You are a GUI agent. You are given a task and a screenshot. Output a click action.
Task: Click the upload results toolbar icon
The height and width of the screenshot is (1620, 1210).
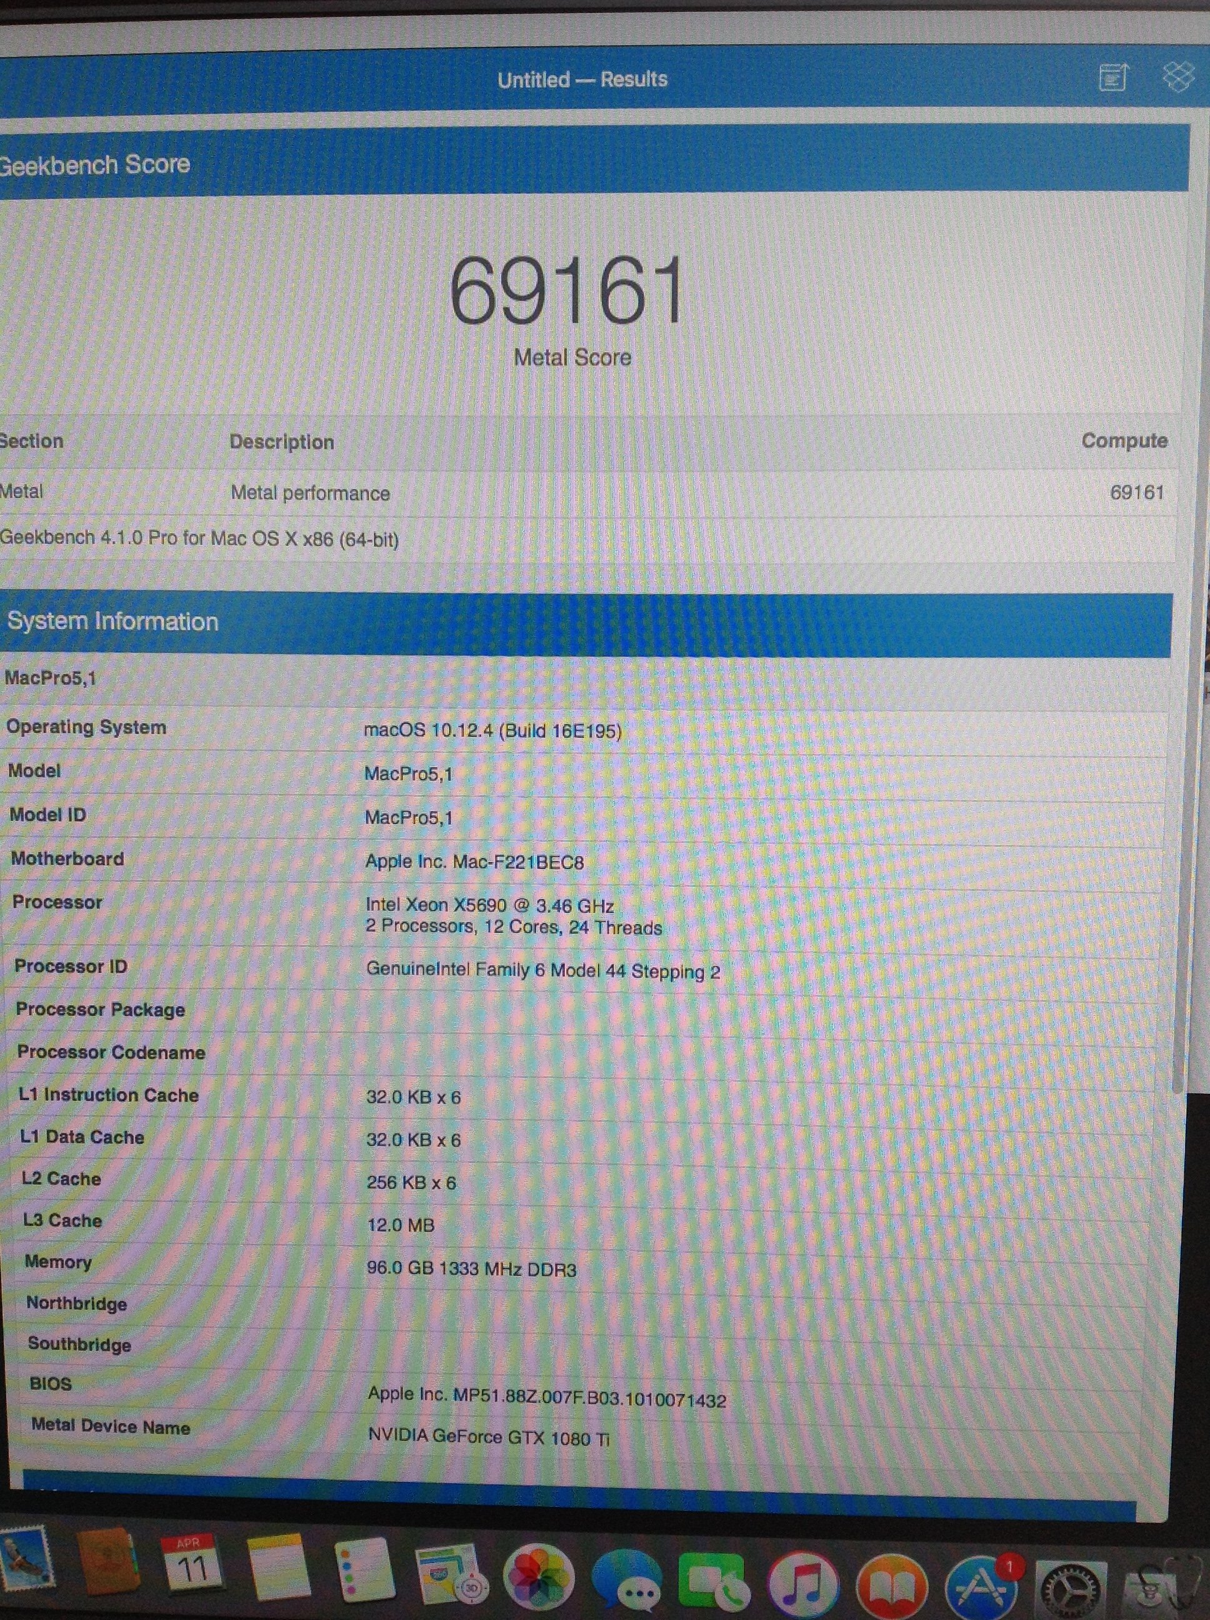pos(1112,77)
